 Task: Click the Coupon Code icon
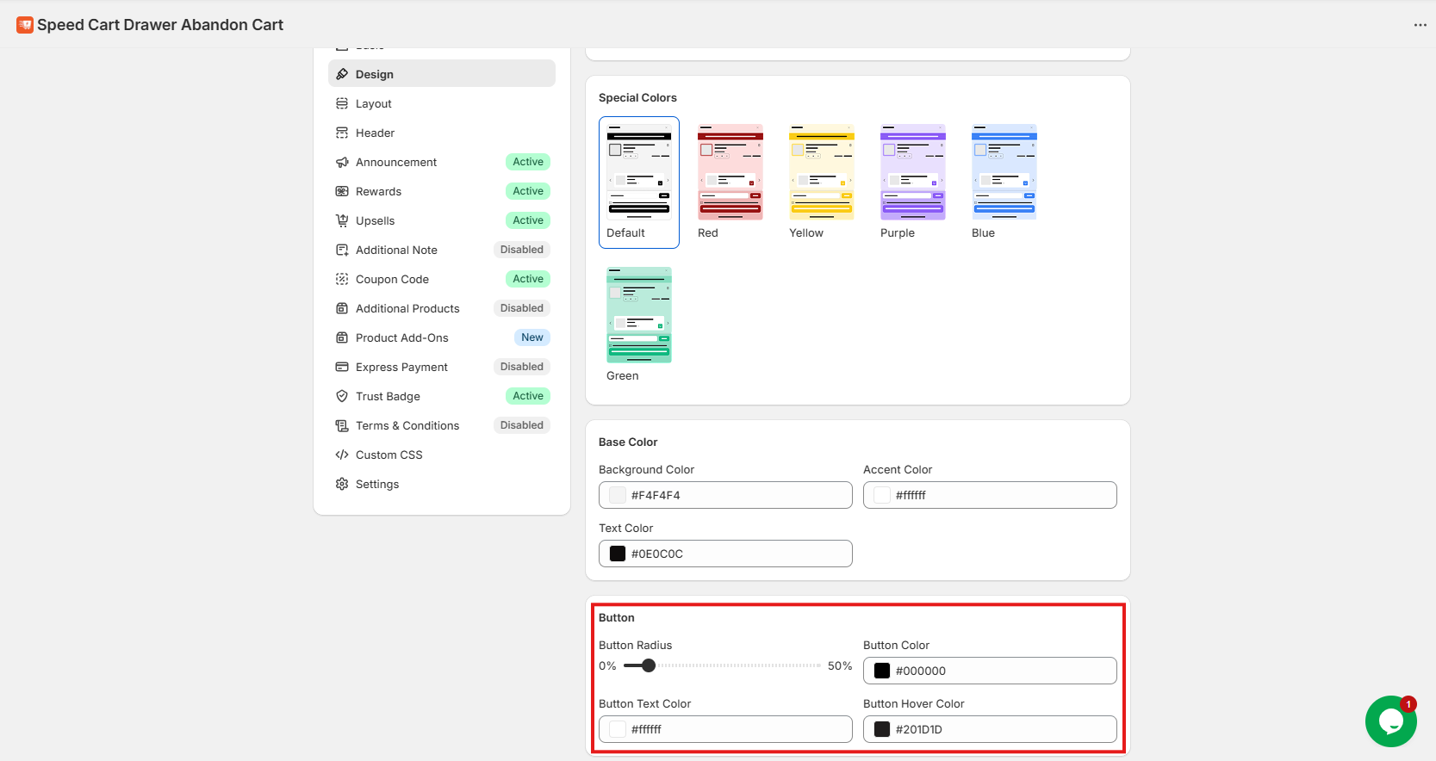342,279
